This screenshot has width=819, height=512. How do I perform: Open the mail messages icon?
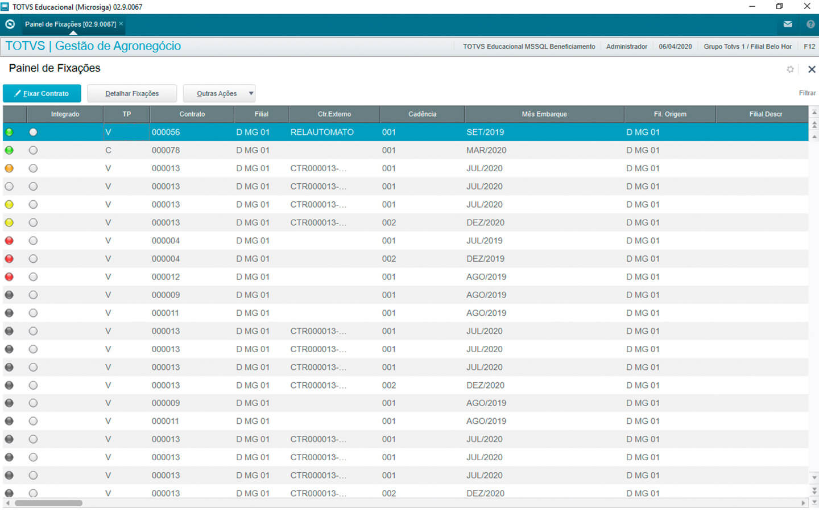[788, 24]
